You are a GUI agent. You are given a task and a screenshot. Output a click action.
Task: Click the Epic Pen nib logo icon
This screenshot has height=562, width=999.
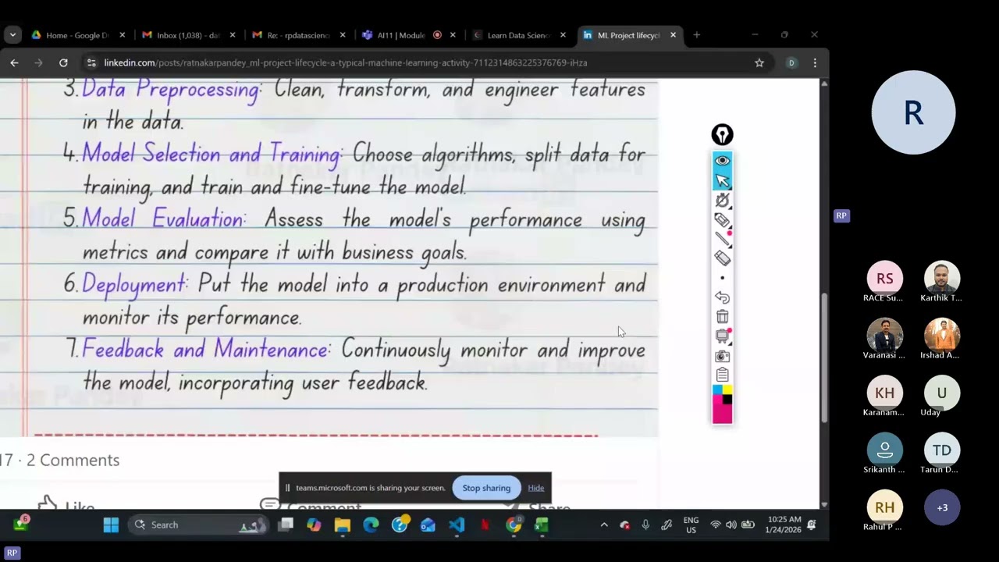[722, 135]
